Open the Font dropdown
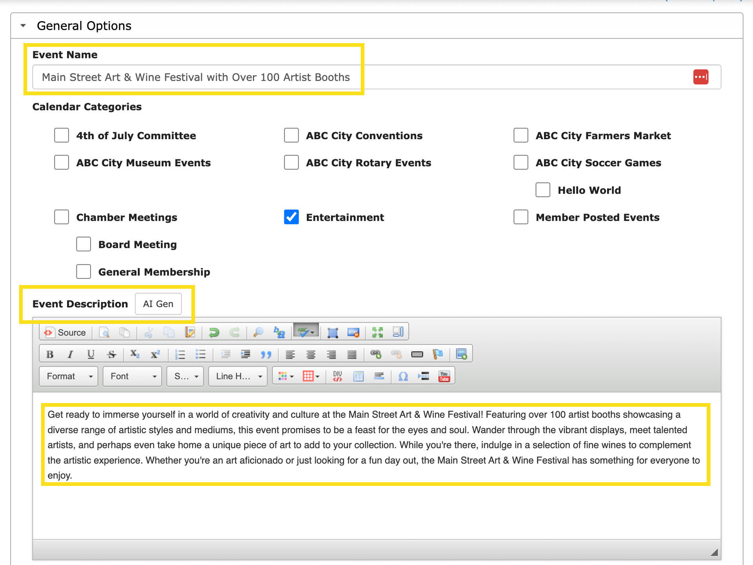The height and width of the screenshot is (565, 753). [x=132, y=376]
